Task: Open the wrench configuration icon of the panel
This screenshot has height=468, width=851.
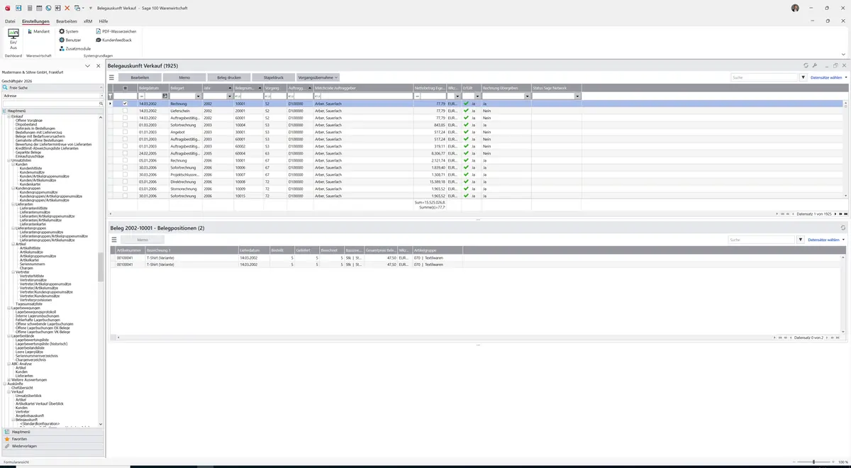Action: [815, 65]
